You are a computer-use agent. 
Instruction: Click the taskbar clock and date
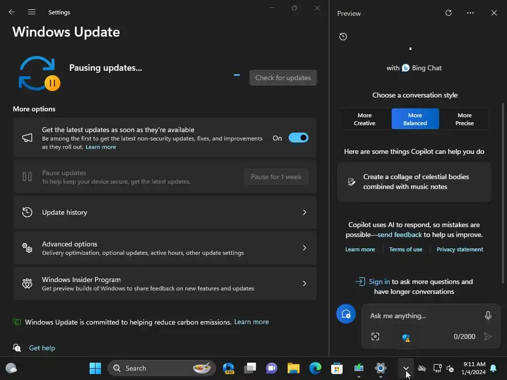click(x=474, y=368)
